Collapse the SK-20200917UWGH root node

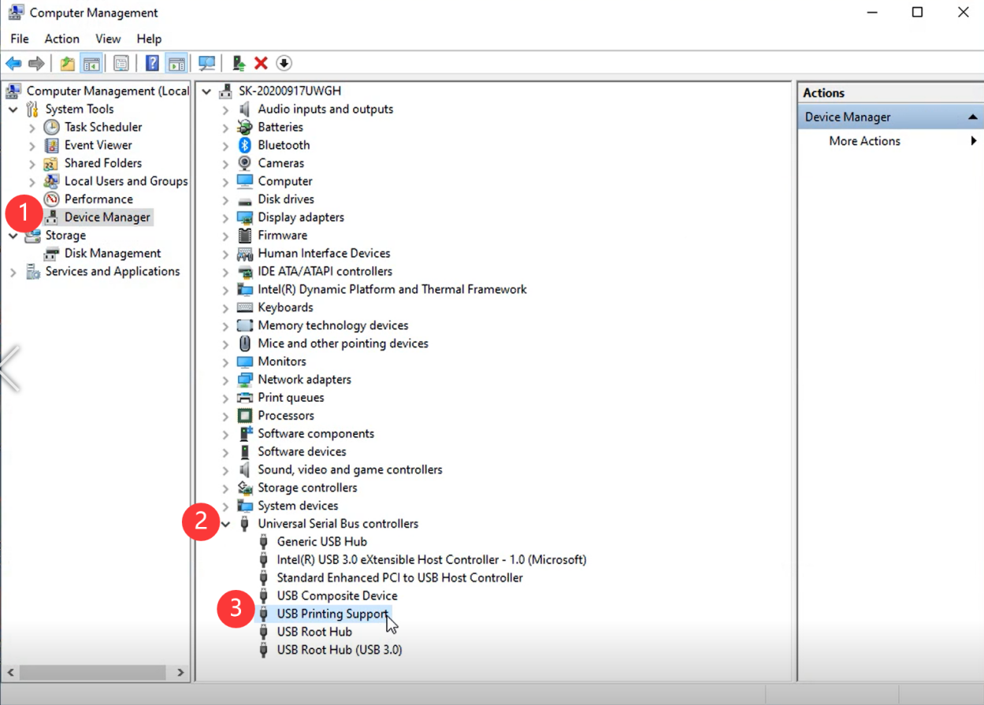tap(207, 91)
